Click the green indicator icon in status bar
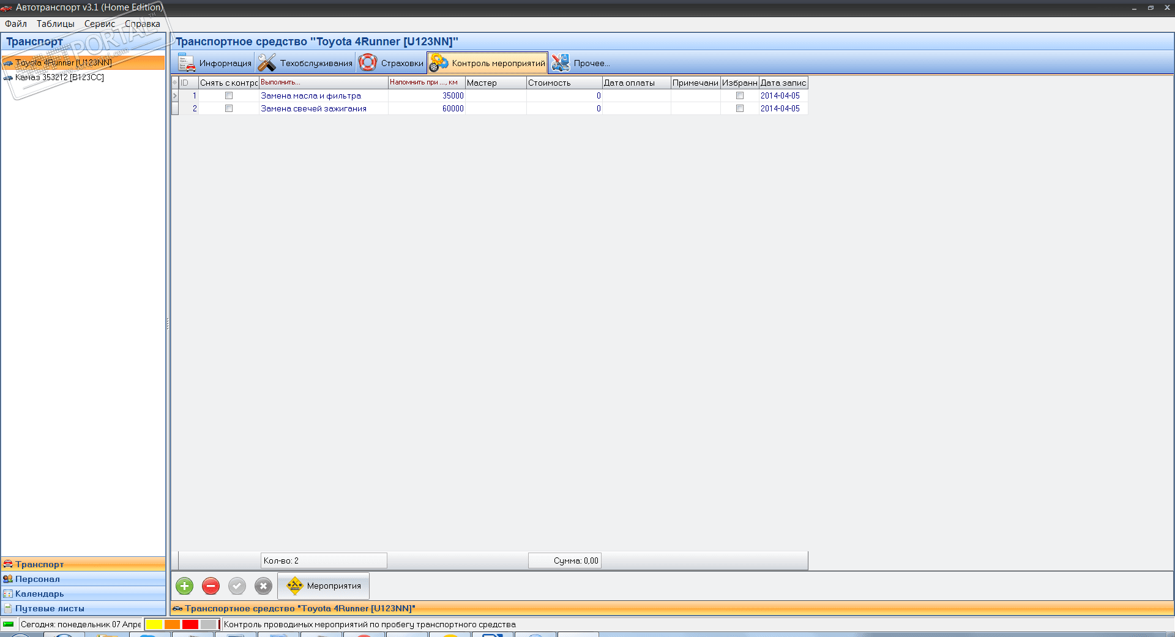The width and height of the screenshot is (1175, 637). 9,624
